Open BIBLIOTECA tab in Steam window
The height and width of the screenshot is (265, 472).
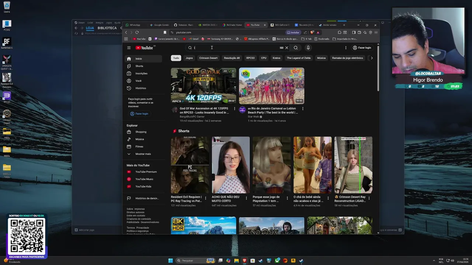tap(107, 28)
